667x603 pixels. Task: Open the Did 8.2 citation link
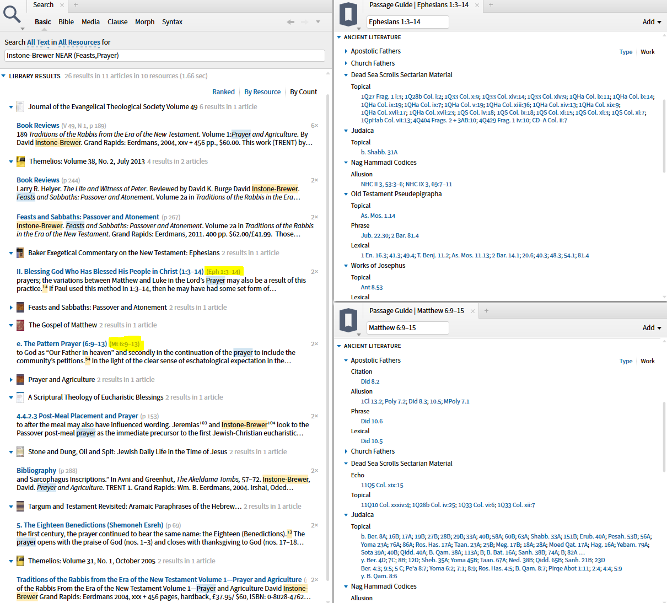370,381
